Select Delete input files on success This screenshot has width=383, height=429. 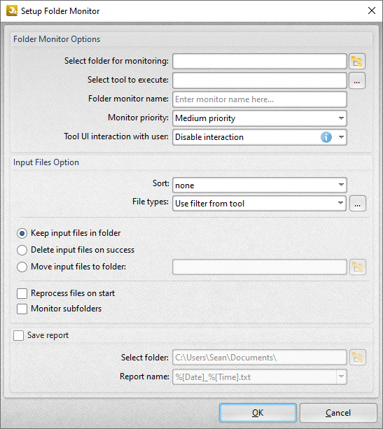(x=76, y=250)
